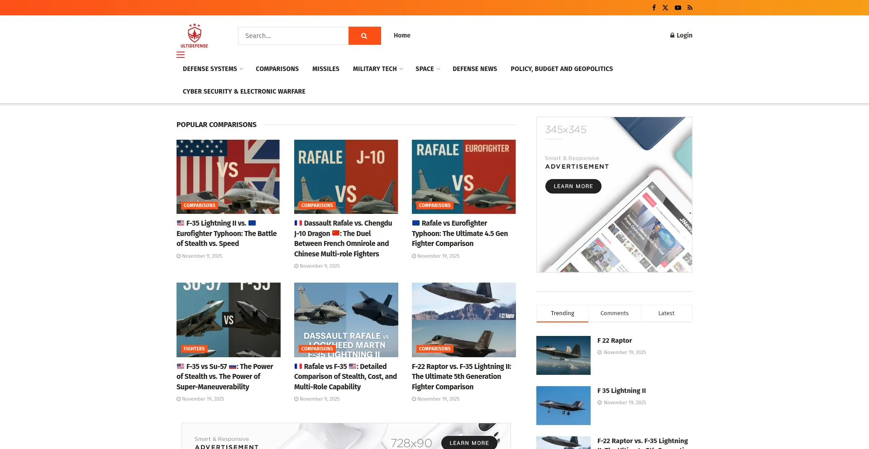
Task: Open the Su-57 vs F-35 thumbnail image
Action: tap(229, 320)
